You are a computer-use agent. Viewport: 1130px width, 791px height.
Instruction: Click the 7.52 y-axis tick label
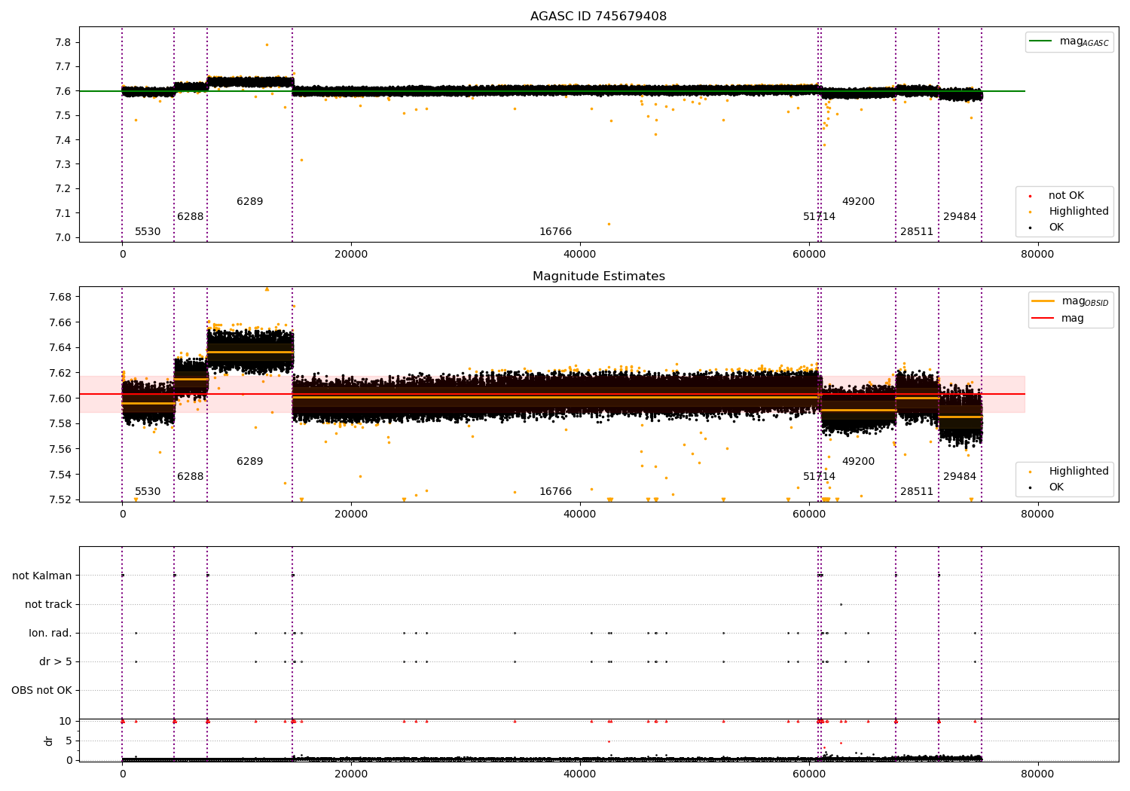pyautogui.click(x=60, y=500)
